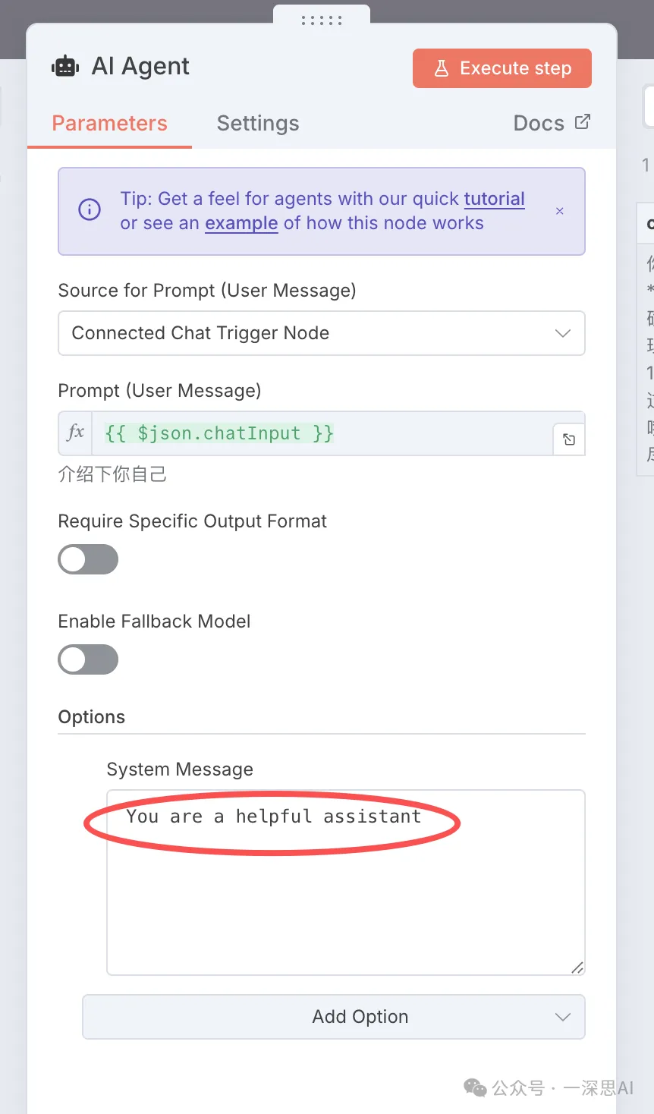Open Docs external link icon
The image size is (654, 1114).
pos(583,122)
